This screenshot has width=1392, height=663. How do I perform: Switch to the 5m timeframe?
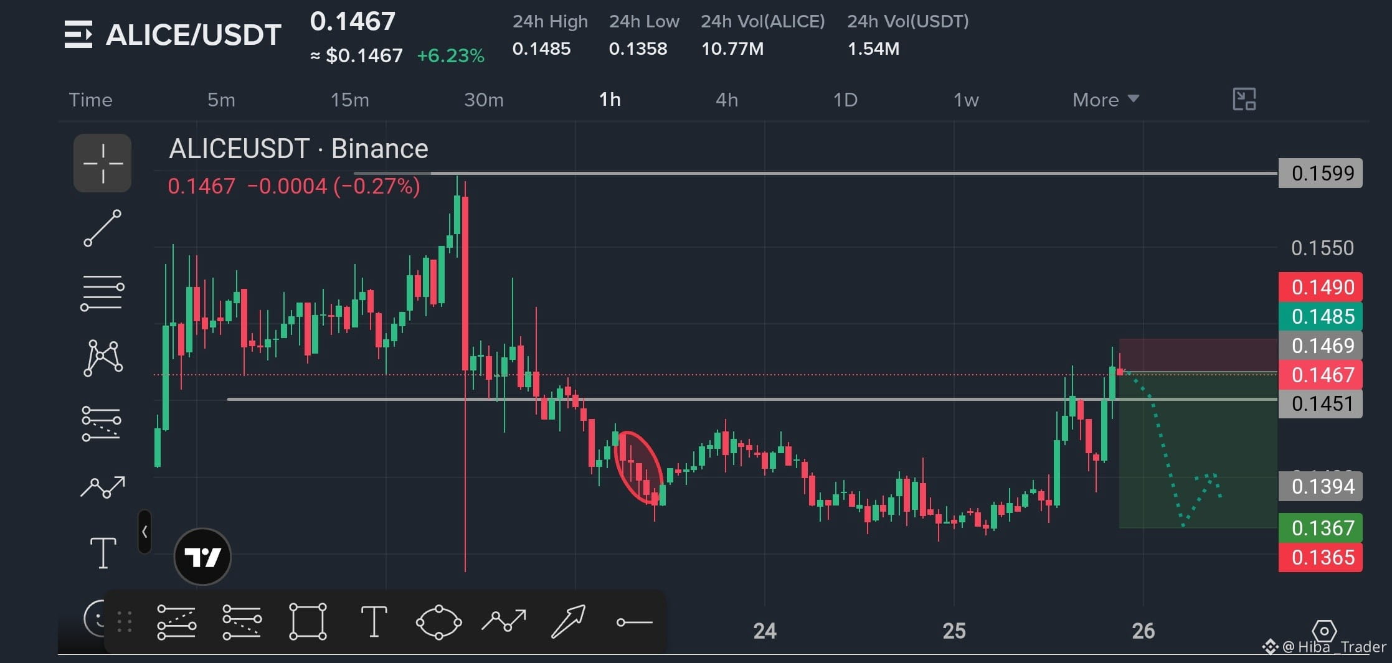221,100
